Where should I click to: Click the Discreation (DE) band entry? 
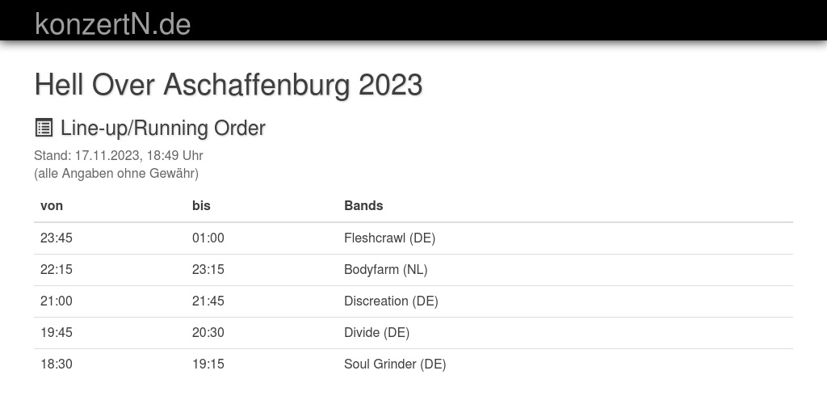click(x=391, y=301)
